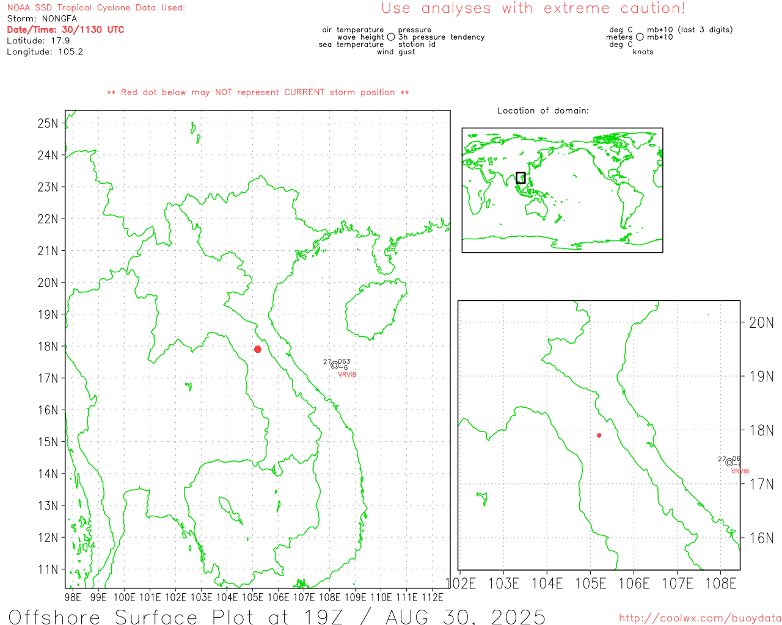782x625 pixels.
Task: Click the 98E longitude label on main map
Action: coord(73,597)
